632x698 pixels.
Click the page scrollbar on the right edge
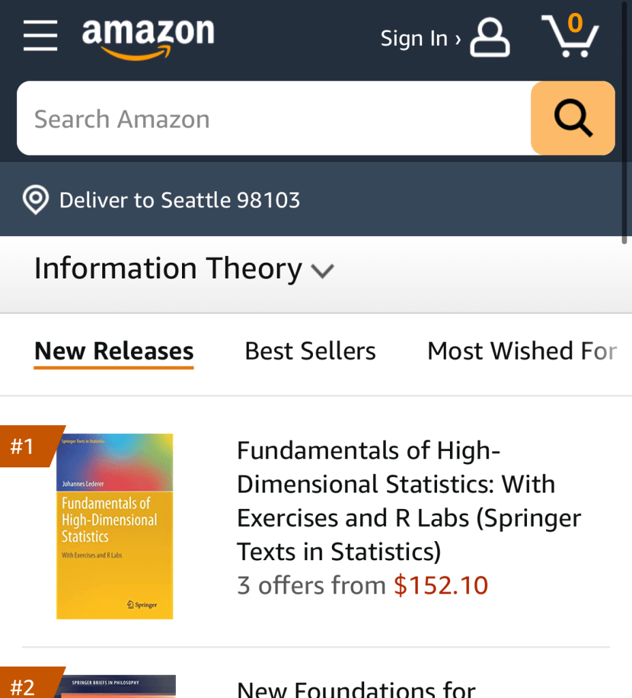pyautogui.click(x=625, y=123)
